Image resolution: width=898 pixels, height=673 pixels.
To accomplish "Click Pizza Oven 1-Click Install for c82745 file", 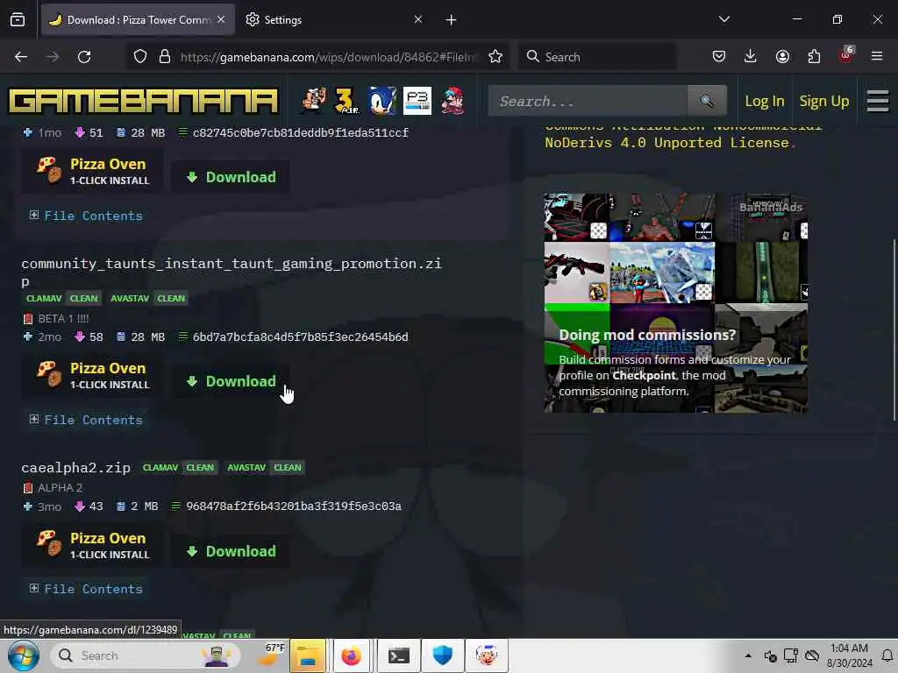I will pos(92,171).
